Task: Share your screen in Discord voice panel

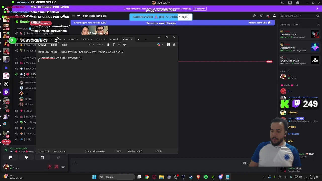Action: pyautogui.click(x=27, y=157)
